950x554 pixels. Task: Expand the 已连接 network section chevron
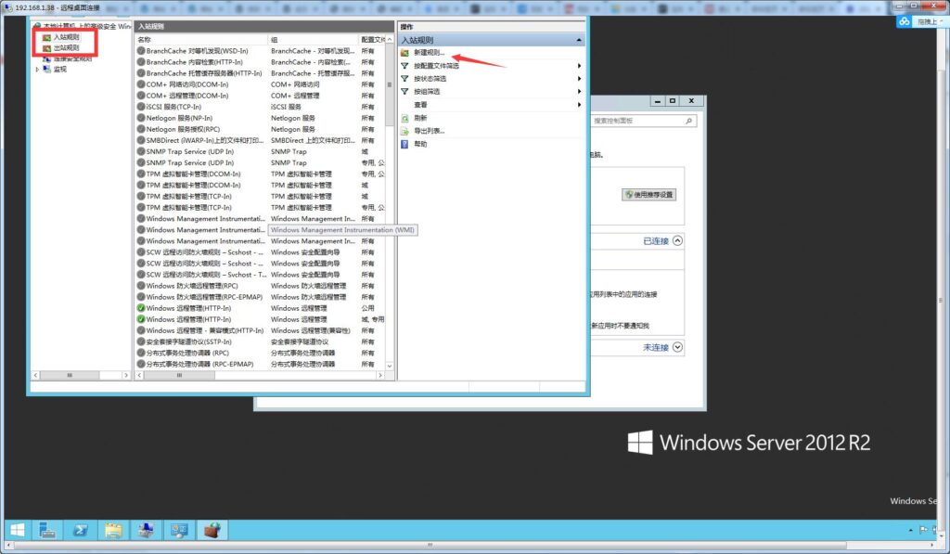(x=677, y=240)
